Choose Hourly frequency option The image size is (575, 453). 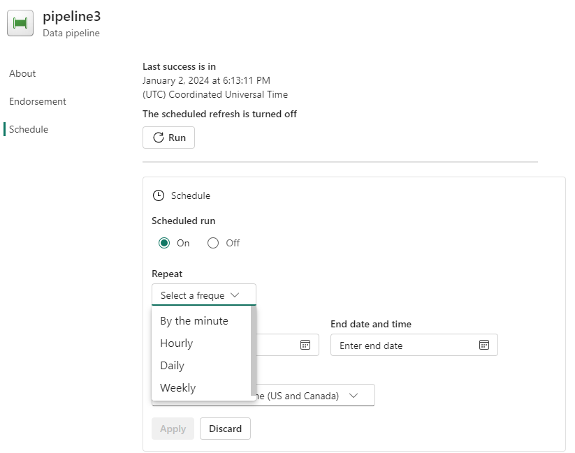tap(201, 343)
